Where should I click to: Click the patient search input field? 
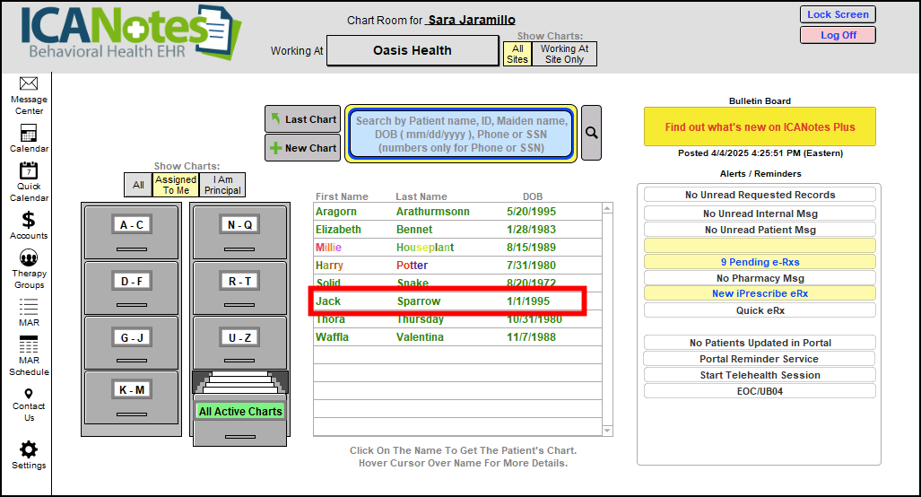461,134
